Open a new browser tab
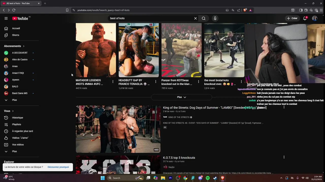325x182 pixels. pyautogui.click(x=45, y=3)
